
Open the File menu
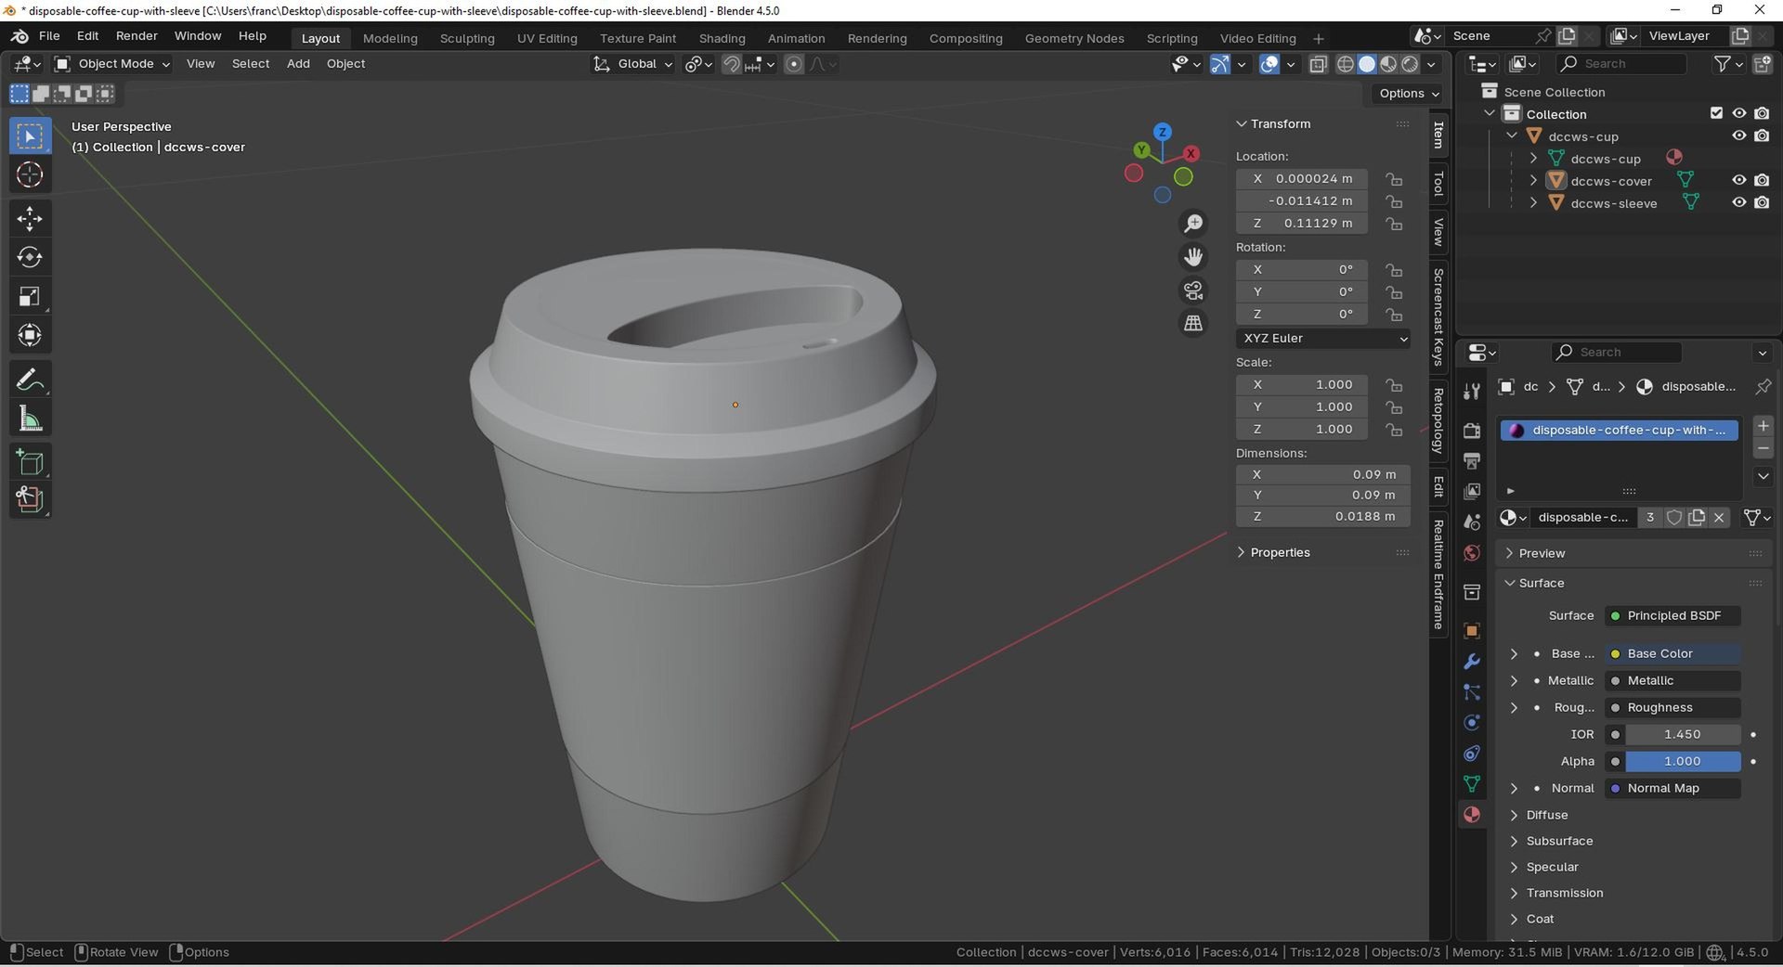click(x=49, y=36)
